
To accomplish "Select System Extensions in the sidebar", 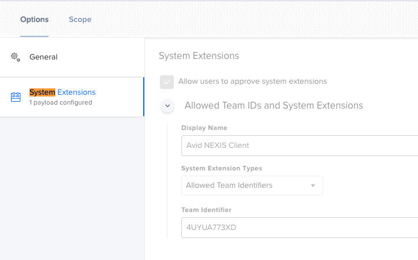I will 72,97.
